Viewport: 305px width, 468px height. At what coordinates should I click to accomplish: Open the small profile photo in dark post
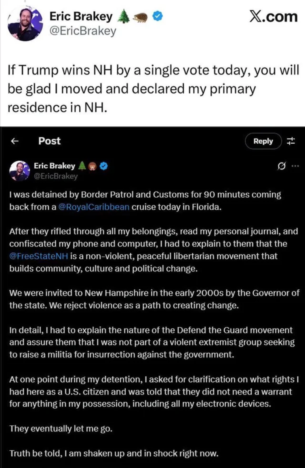(19, 171)
